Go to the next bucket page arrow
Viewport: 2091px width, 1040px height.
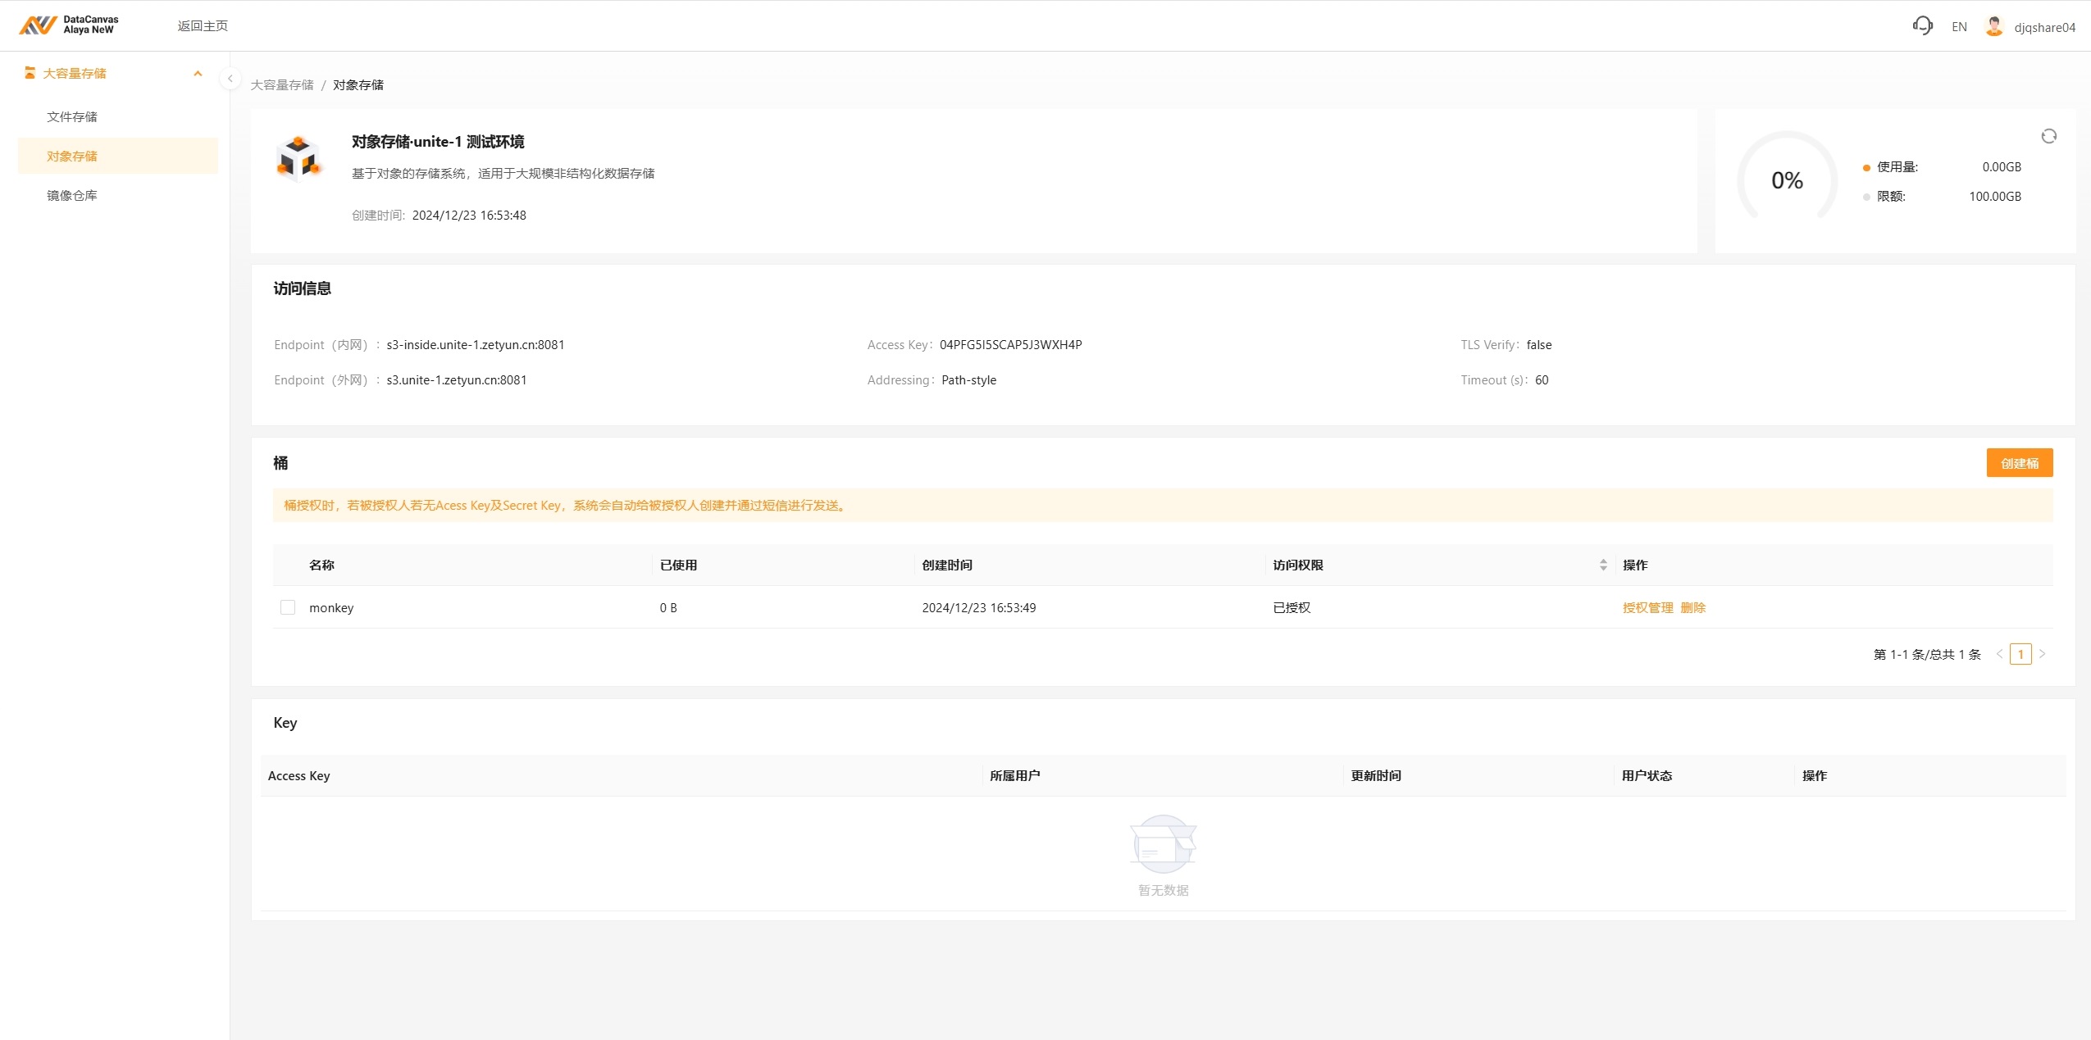coord(2043,654)
